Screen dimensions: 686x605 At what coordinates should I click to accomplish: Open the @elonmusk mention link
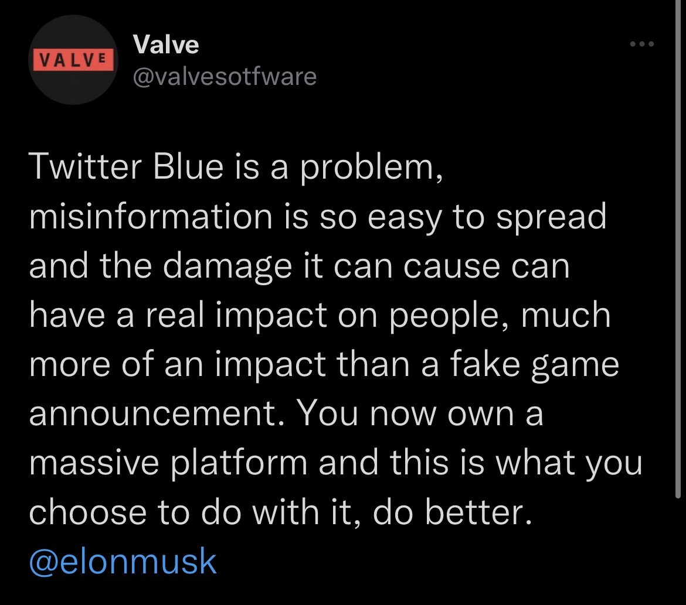(123, 560)
